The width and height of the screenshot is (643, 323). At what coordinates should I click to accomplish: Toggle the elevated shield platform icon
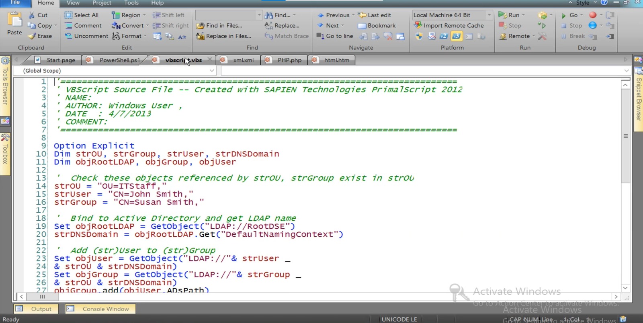[419, 37]
